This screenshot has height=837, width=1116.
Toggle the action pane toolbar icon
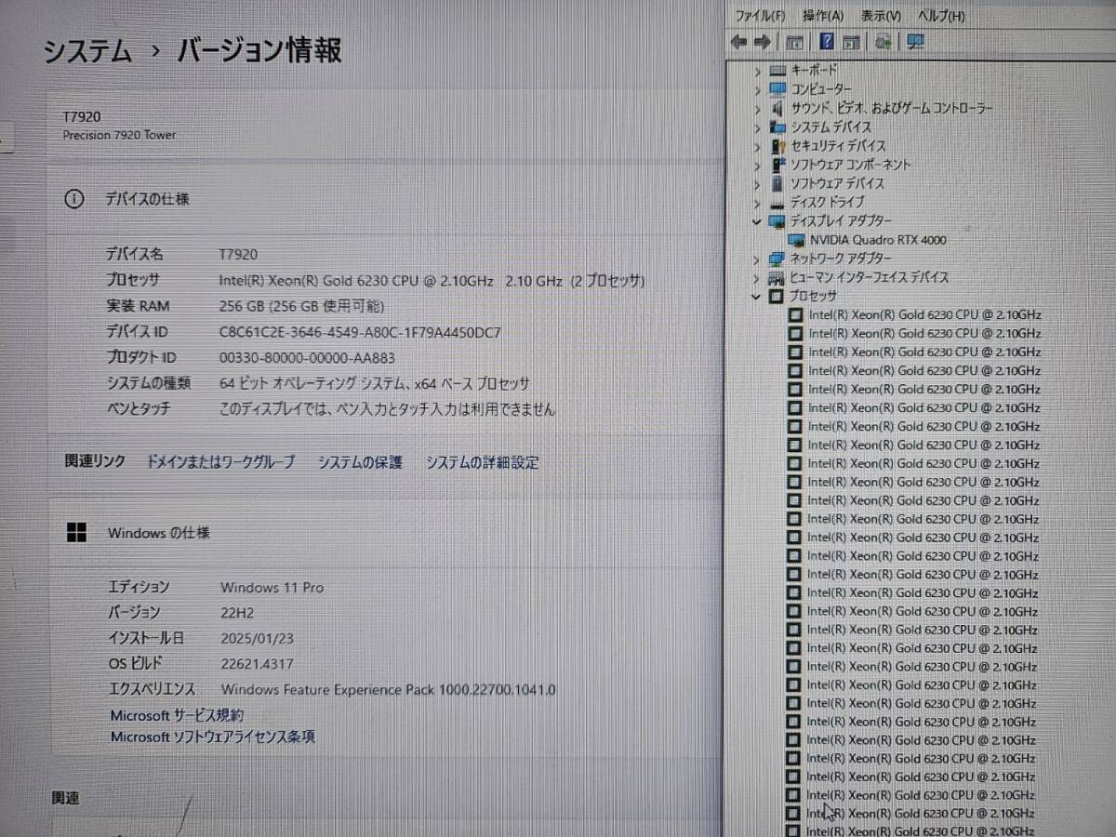coord(850,42)
